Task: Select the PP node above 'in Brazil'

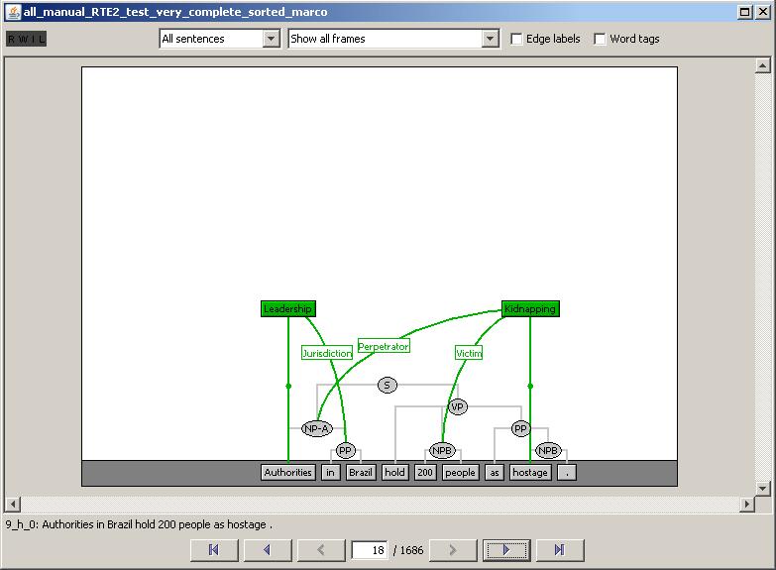Action: point(346,450)
